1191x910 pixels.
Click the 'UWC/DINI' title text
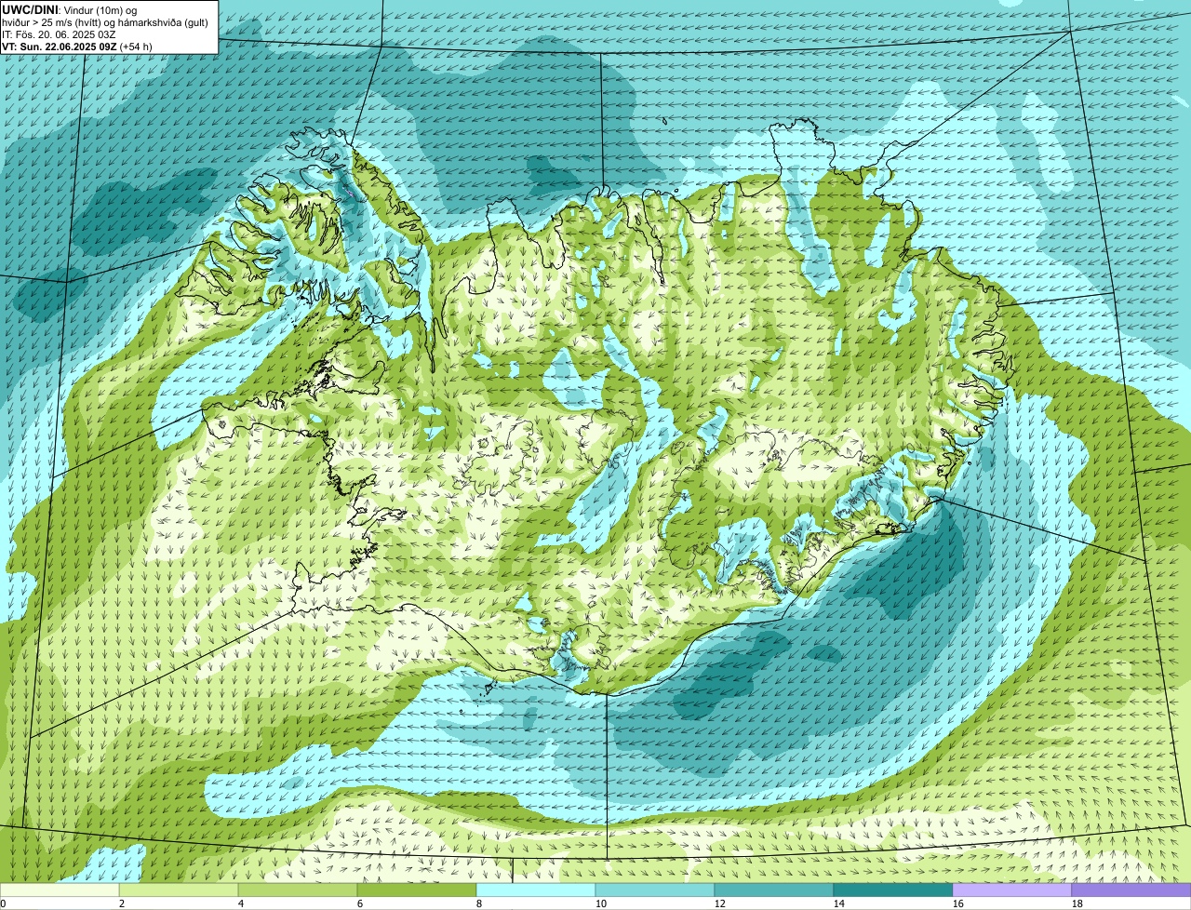(31, 9)
